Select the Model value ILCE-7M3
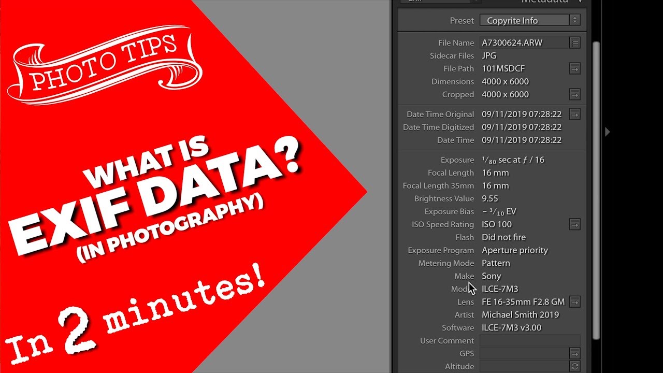 pos(500,289)
